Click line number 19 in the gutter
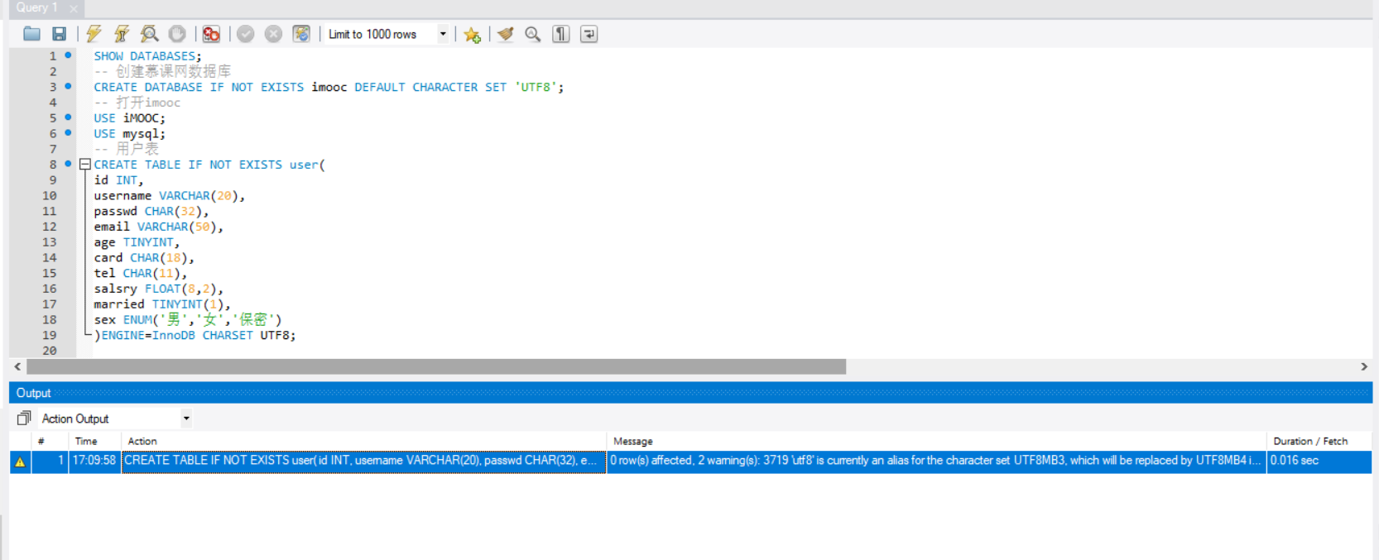This screenshot has height=560, width=1379. pos(50,335)
